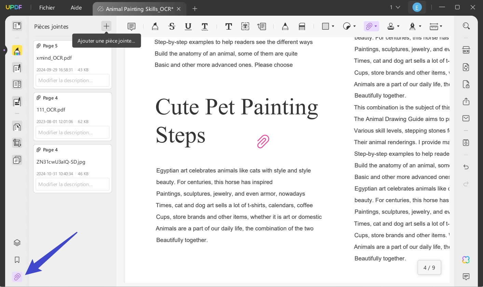This screenshot has height=287, width=483.
Task: Add a new attachment with the plus button
Action: tap(106, 26)
